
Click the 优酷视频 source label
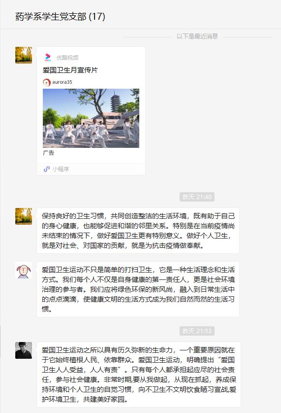click(x=67, y=58)
